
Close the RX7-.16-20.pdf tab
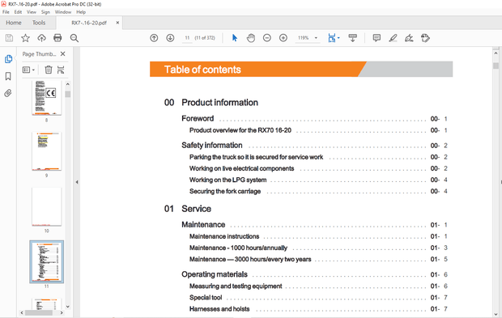117,23
